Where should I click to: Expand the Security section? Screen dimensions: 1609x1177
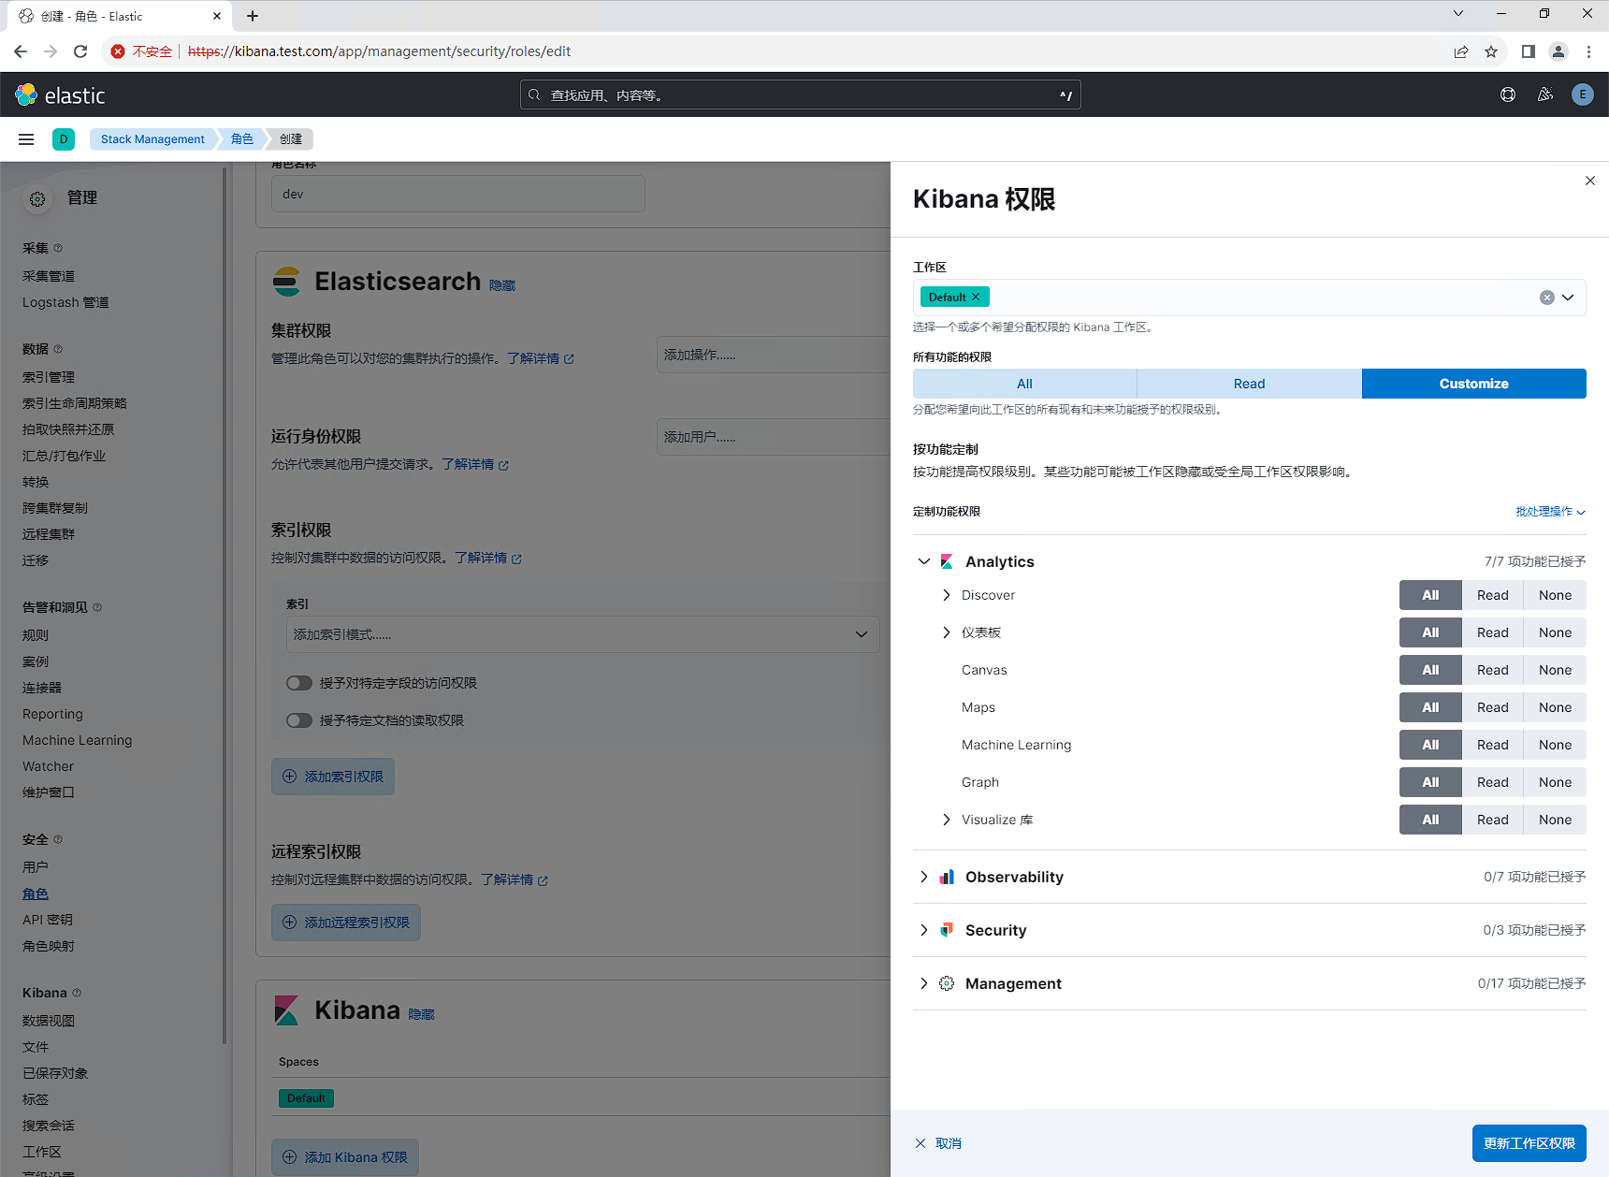924,930
